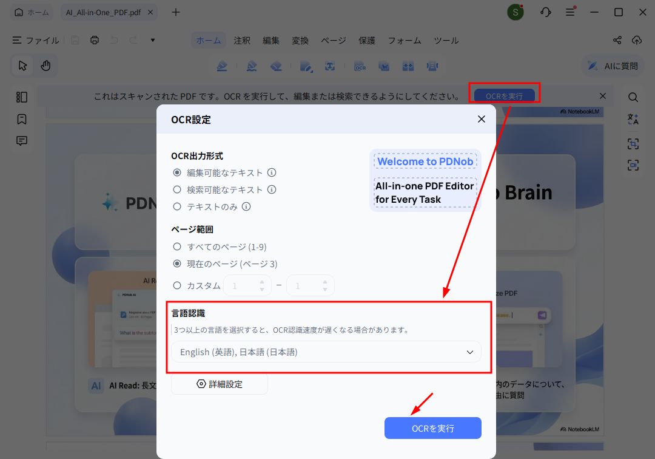Show info for 検索可能なテキスト option
The height and width of the screenshot is (459, 655).
[272, 190]
